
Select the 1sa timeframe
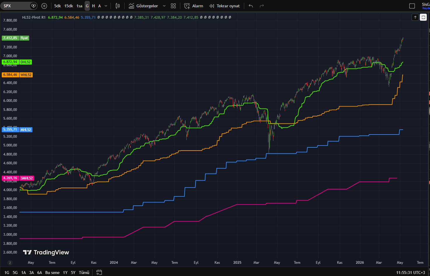click(x=79, y=6)
